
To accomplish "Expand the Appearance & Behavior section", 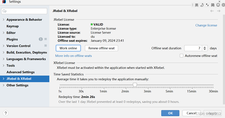I will point(3,20).
